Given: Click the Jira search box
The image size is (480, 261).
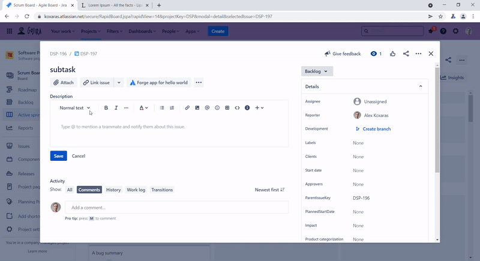Looking at the screenshot, I should 392,31.
